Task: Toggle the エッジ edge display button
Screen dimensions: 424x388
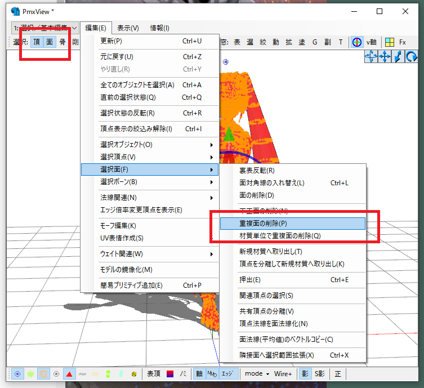Action: point(227,374)
